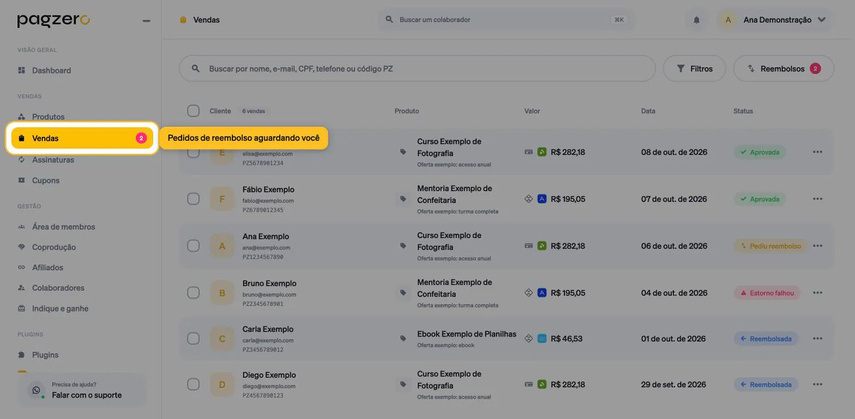This screenshot has height=419, width=855.
Task: Select the Ana Exemplo row checkbox
Action: (193, 246)
